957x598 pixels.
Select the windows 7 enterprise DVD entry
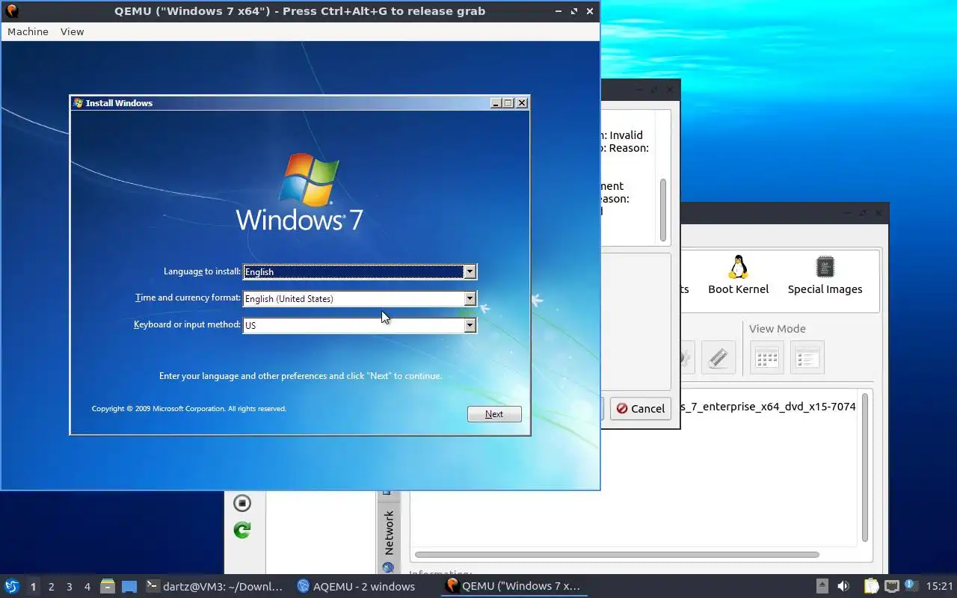click(x=769, y=407)
